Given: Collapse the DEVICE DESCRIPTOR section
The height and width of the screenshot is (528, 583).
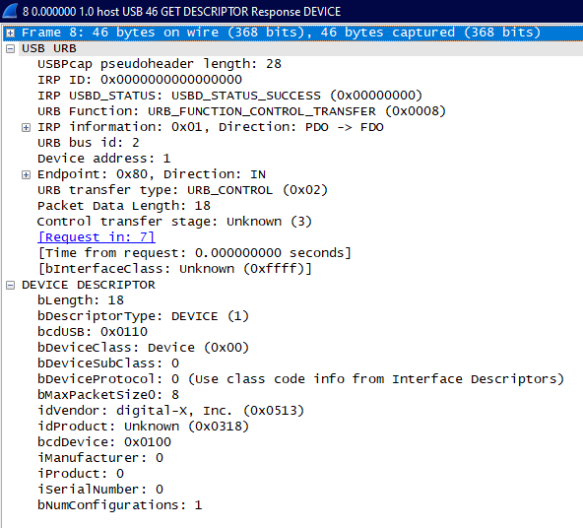Looking at the screenshot, I should 11,286.
